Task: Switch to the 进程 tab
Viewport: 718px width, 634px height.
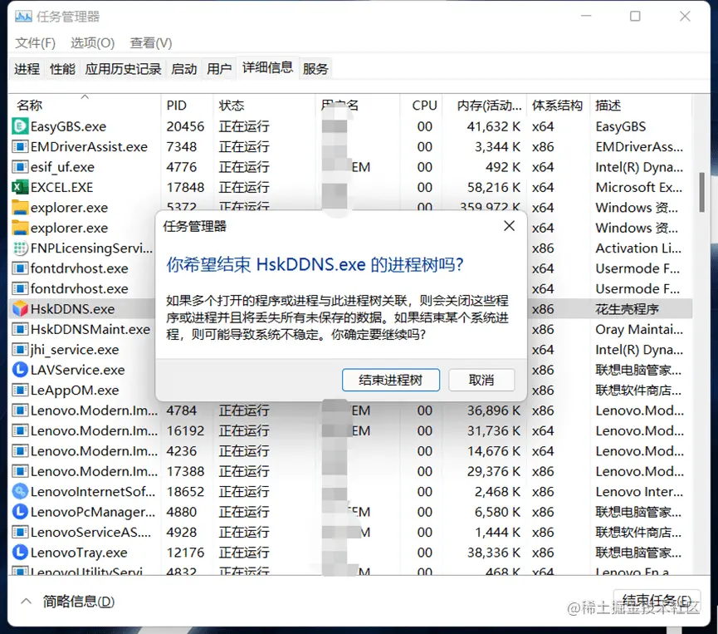Action: pos(27,69)
